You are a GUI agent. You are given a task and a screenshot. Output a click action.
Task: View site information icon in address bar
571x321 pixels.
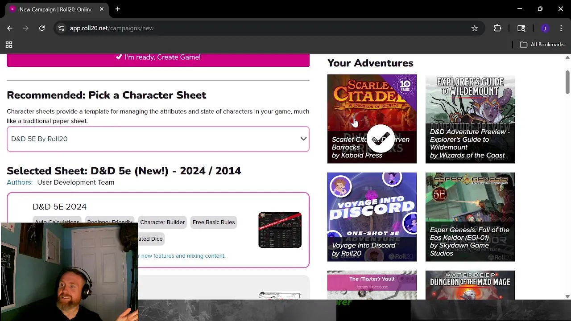click(61, 28)
